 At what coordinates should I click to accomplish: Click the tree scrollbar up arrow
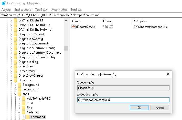point(66,21)
